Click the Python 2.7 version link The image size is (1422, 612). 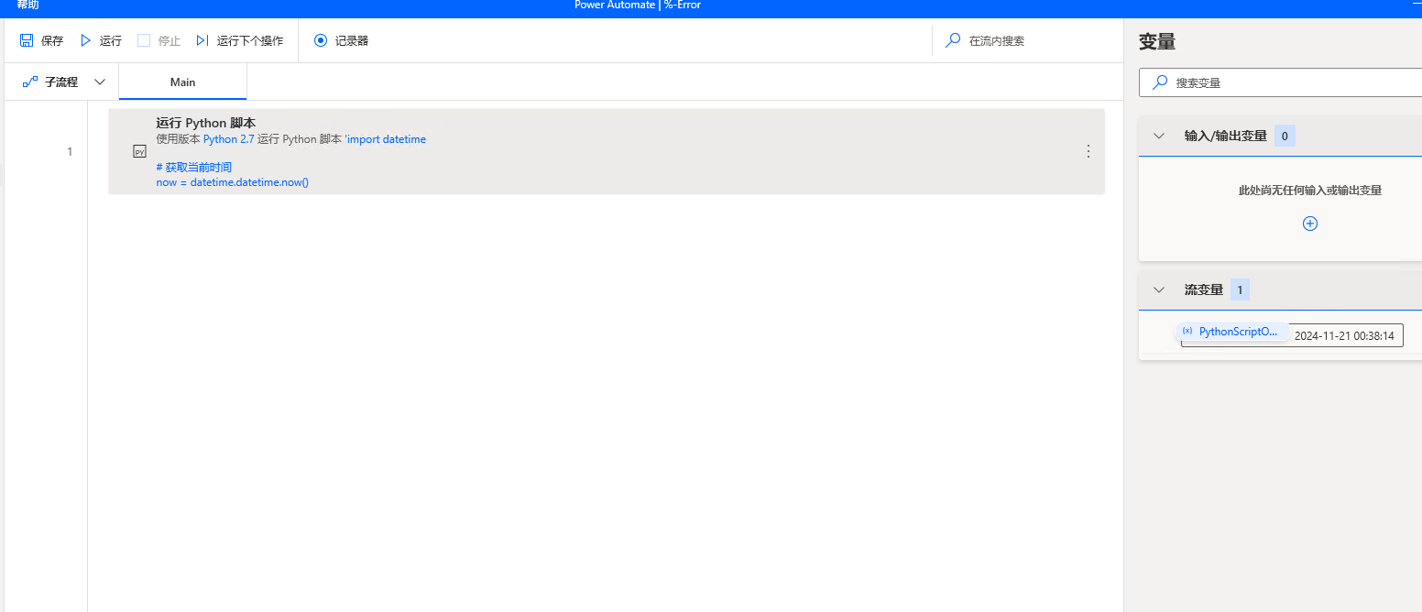coord(228,139)
